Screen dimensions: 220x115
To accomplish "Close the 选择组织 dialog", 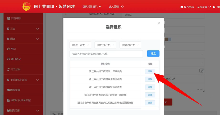I will tap(159, 23).
